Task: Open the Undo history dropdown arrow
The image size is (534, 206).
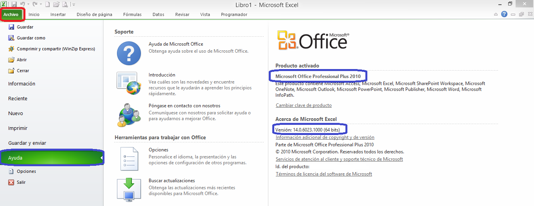Action: click(28, 4)
